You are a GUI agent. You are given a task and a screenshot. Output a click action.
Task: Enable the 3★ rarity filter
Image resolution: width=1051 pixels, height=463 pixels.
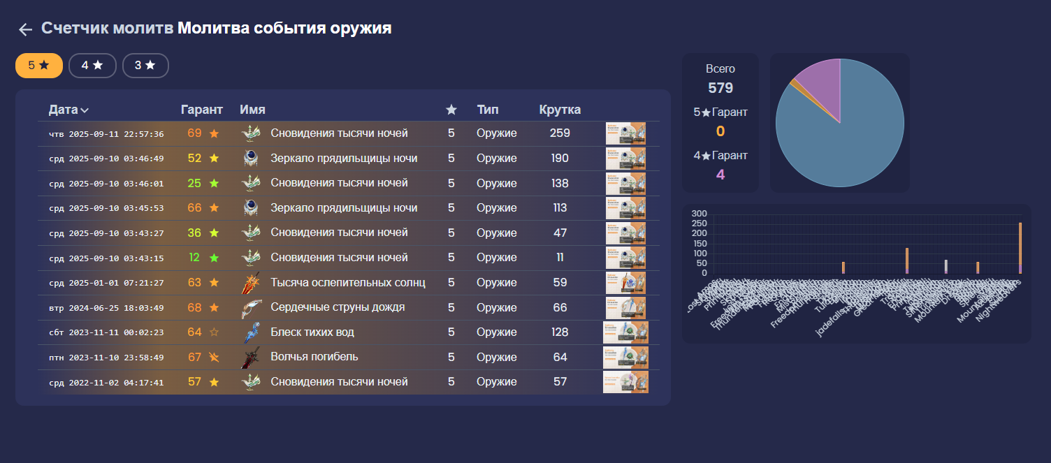coord(145,66)
